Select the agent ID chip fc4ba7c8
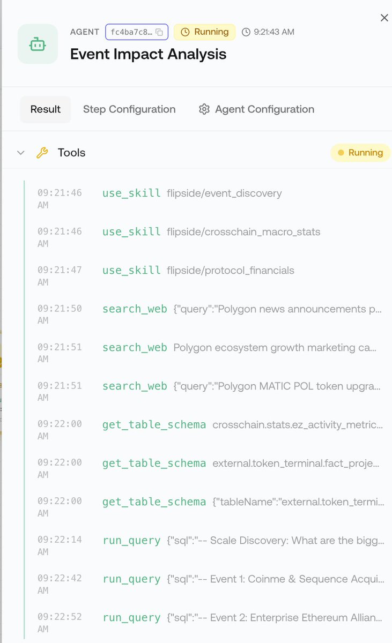This screenshot has width=392, height=643. click(137, 32)
